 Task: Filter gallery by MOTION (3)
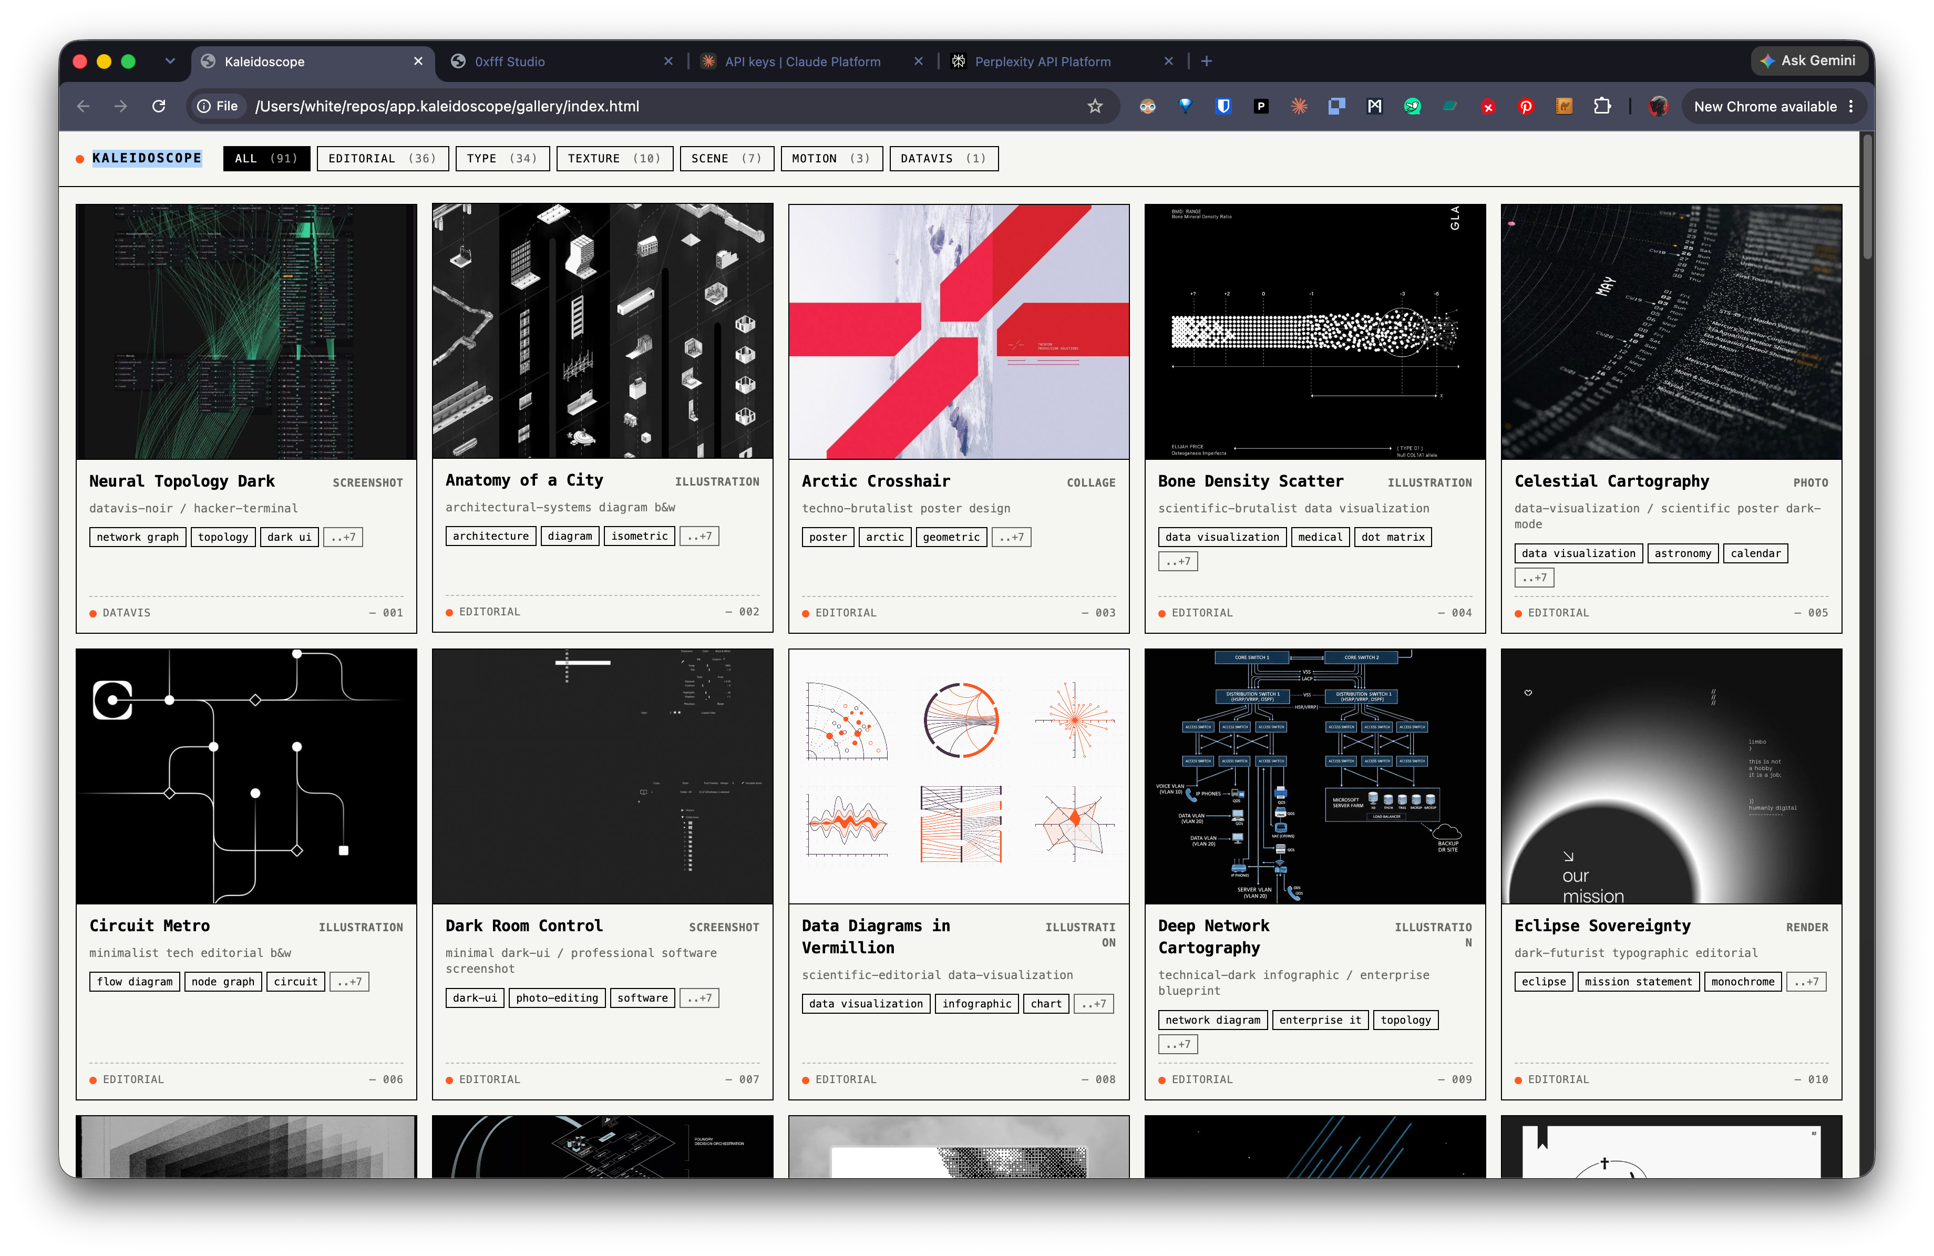(x=831, y=158)
